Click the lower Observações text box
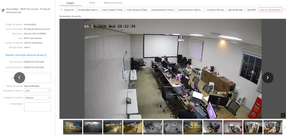This screenshot has height=136, width=286. 38,107
